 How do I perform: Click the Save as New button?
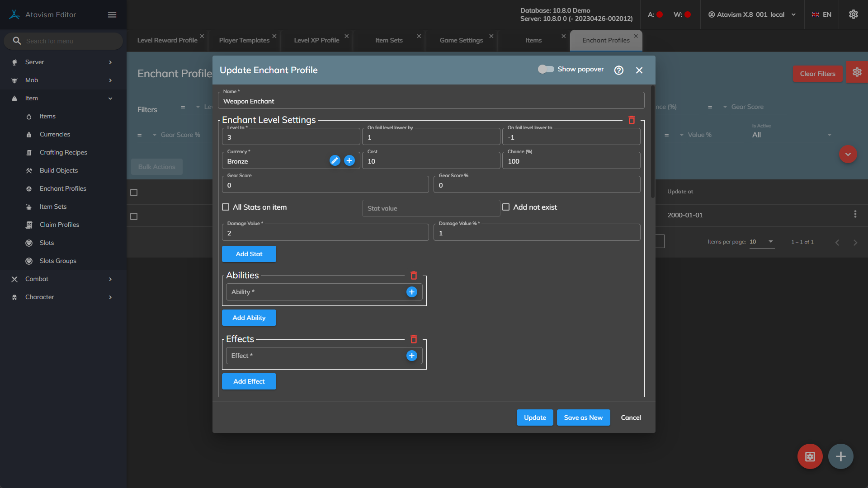click(x=583, y=418)
